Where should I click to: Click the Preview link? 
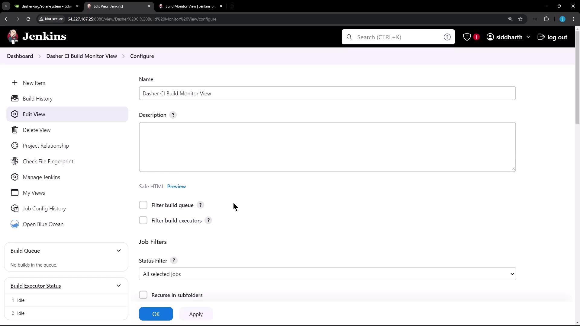click(176, 187)
